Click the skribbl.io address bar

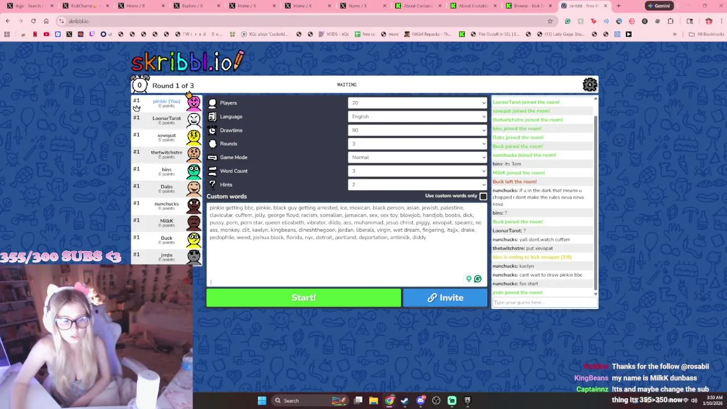307,21
